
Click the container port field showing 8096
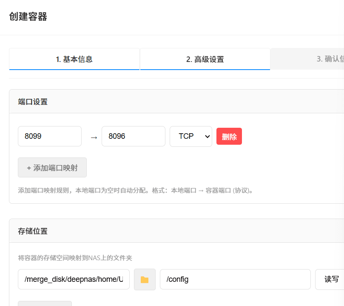(133, 136)
